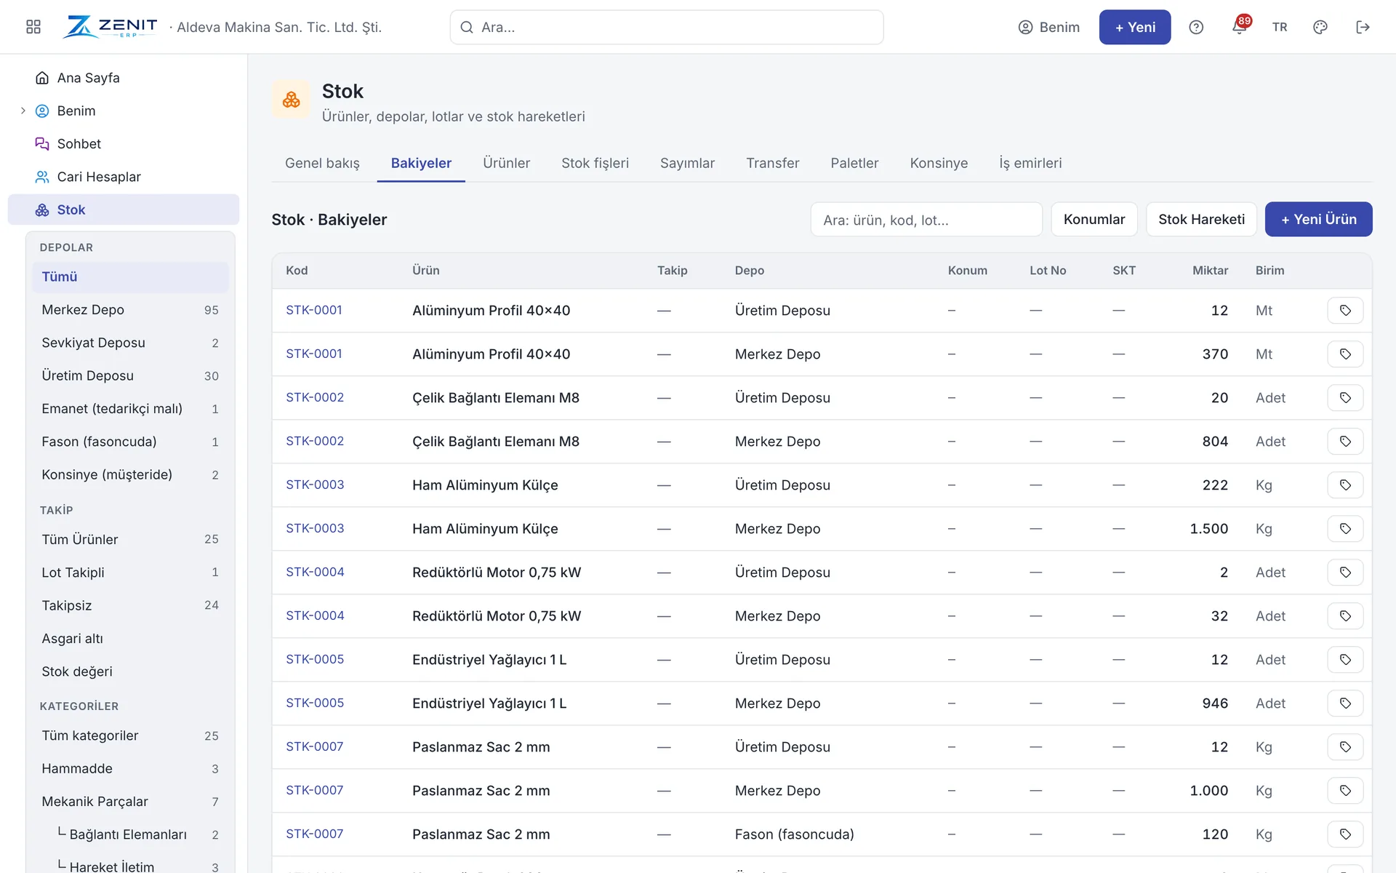
Task: Click tag icon for Paslanmaz Sac 1.000 Kg
Action: (1345, 791)
